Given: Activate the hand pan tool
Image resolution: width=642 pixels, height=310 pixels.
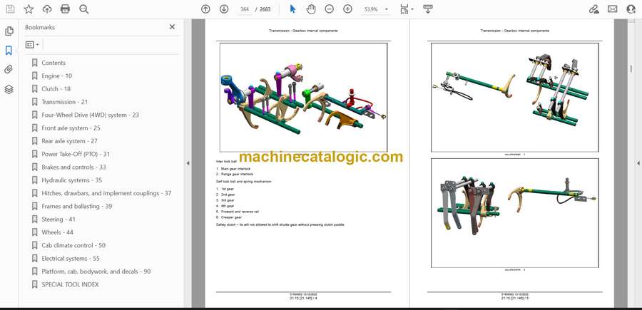Looking at the screenshot, I should 311,9.
